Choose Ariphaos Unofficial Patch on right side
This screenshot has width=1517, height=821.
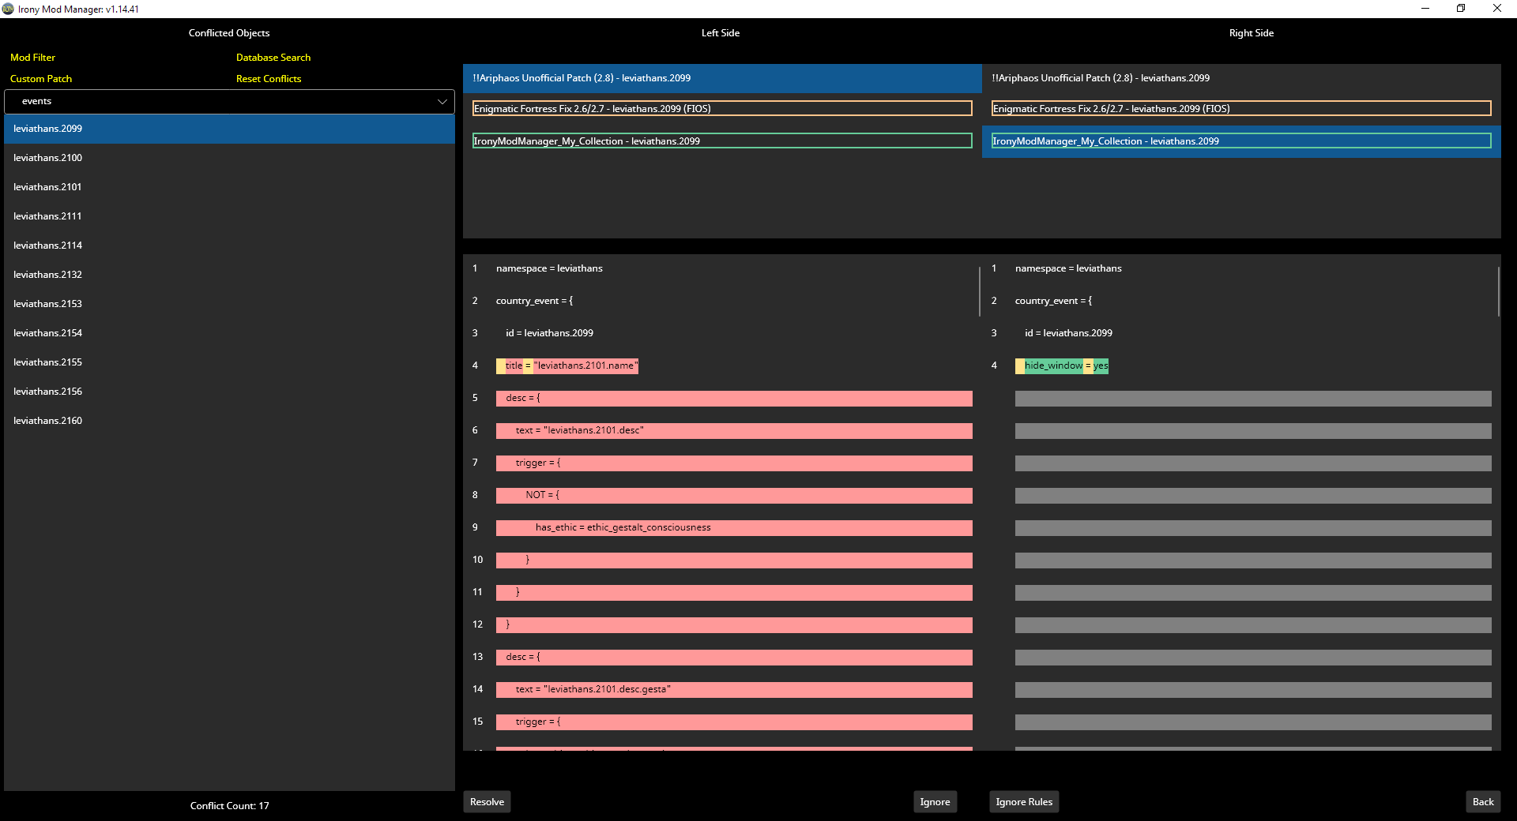(1241, 78)
